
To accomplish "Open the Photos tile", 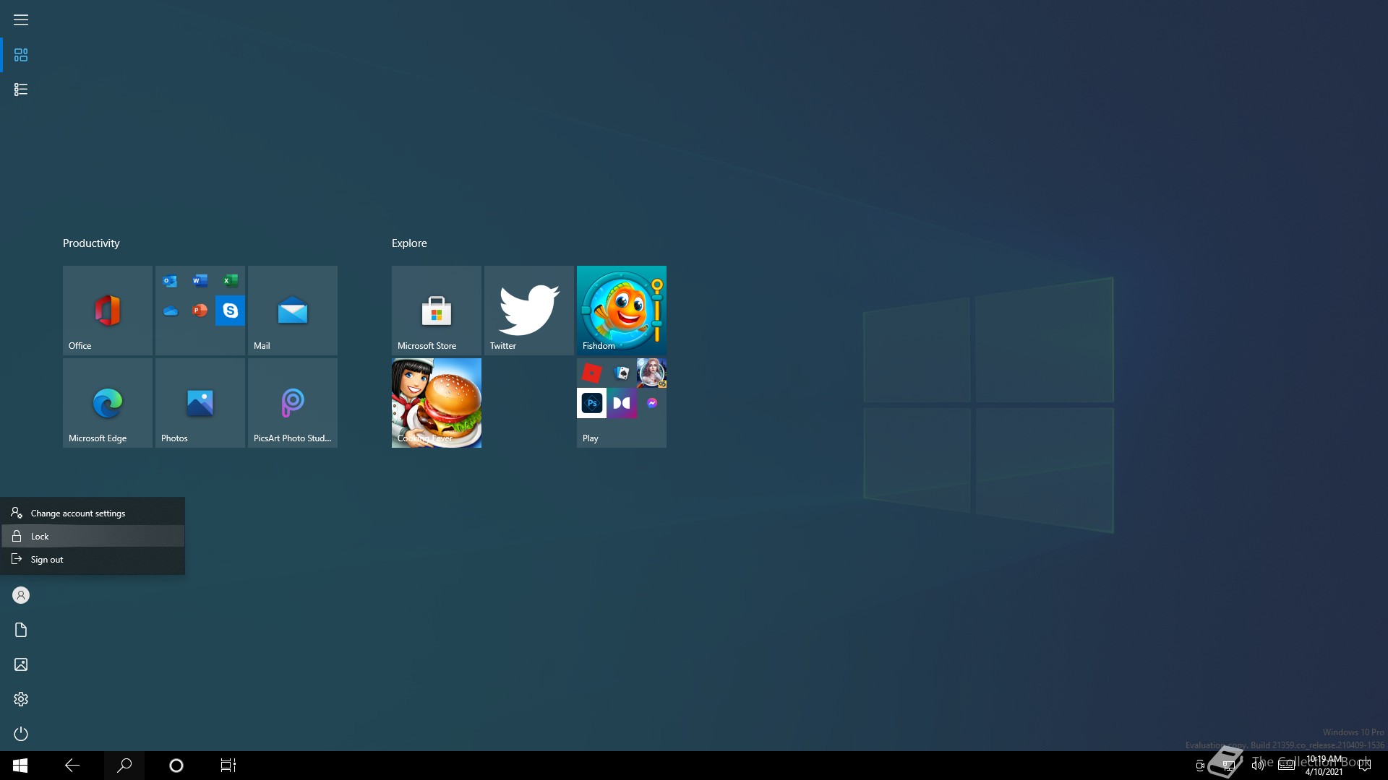I will [200, 403].
